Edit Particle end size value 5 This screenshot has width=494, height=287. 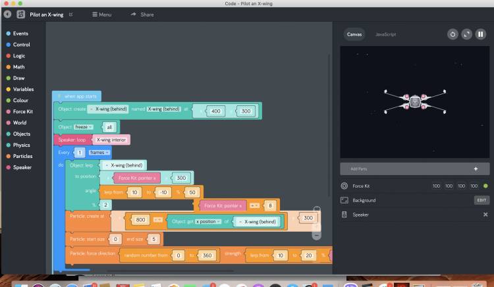tap(153, 239)
